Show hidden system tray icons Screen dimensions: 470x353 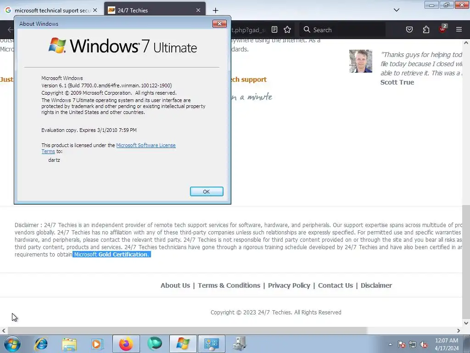pyautogui.click(x=390, y=344)
